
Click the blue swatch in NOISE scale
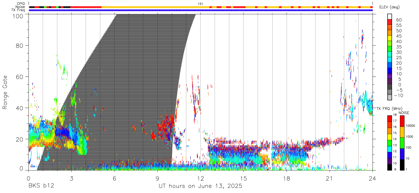point(402,154)
